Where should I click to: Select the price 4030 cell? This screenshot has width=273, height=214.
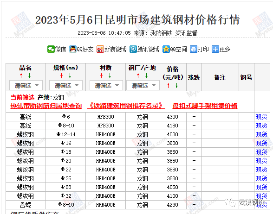click(x=173, y=134)
